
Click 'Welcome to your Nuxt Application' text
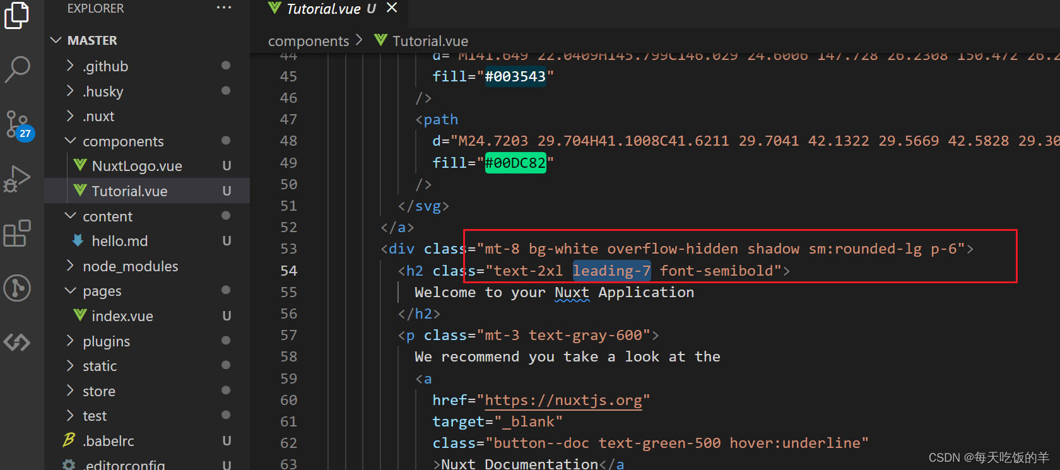click(x=554, y=292)
